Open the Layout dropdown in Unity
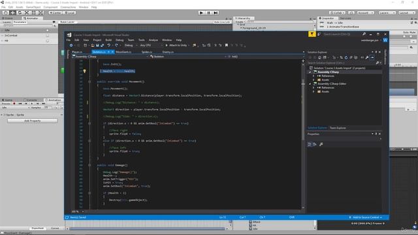This screenshot has width=418, height=235. click(x=406, y=13)
